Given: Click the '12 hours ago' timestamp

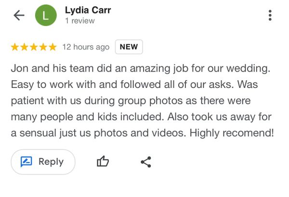Looking at the screenshot, I should click(x=86, y=47).
